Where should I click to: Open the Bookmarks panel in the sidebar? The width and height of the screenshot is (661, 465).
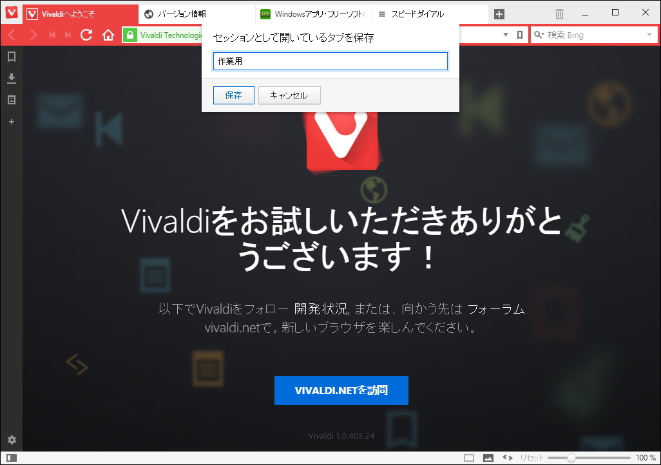click(x=10, y=56)
